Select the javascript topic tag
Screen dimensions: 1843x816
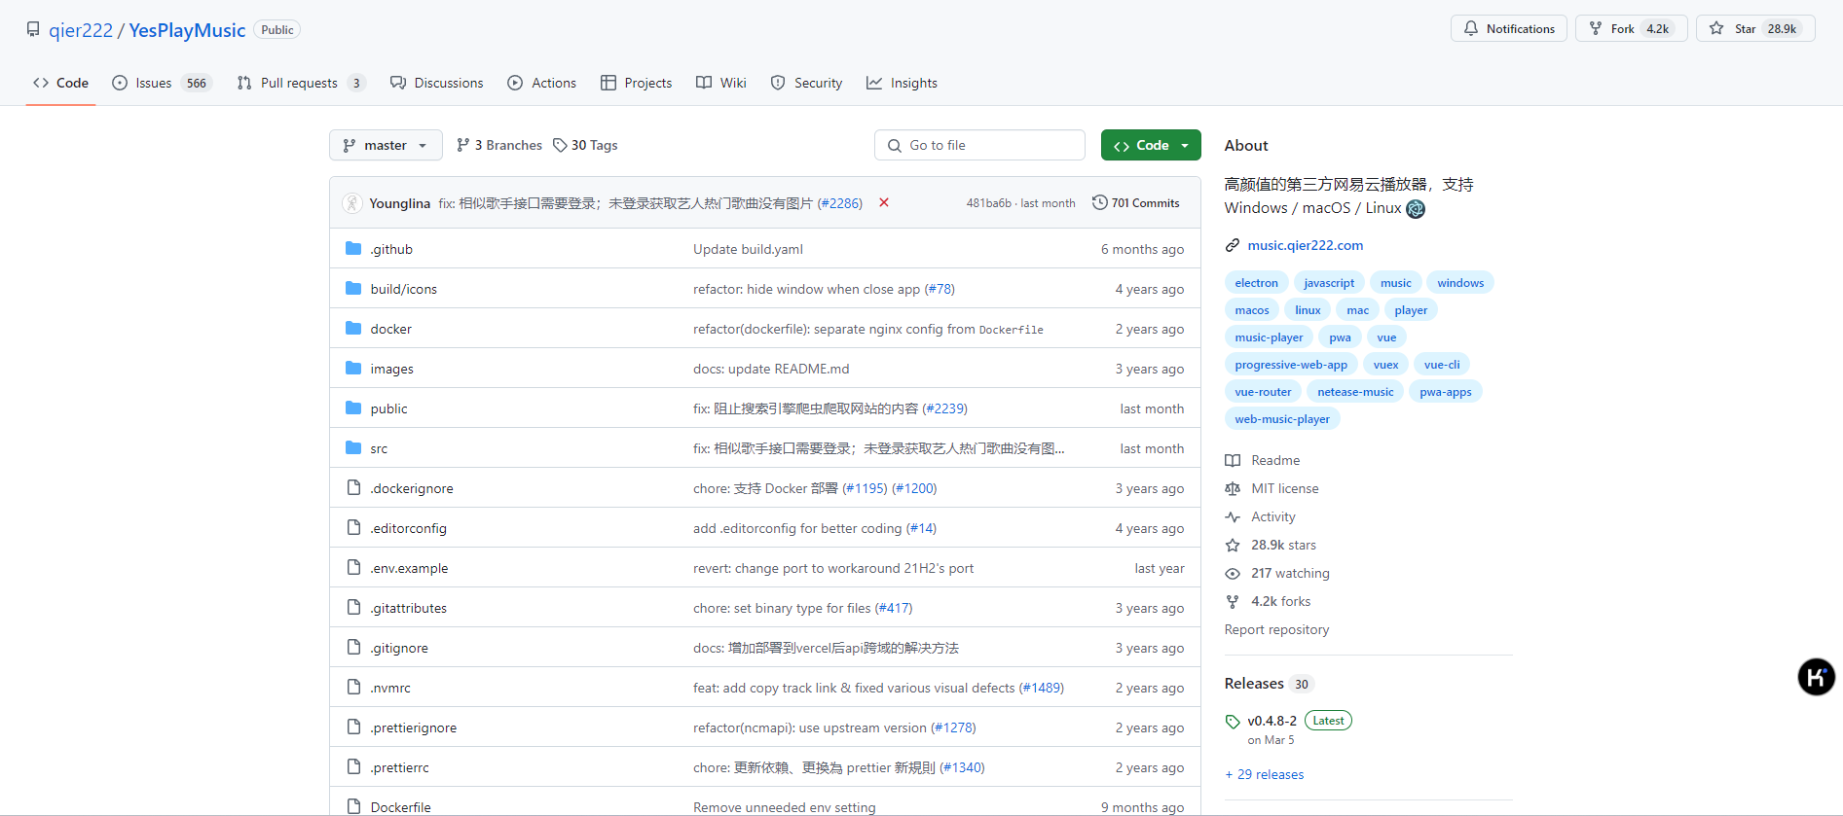pos(1329,283)
